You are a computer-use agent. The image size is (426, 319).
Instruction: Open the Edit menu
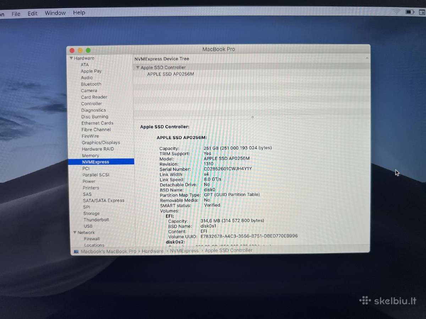point(32,13)
